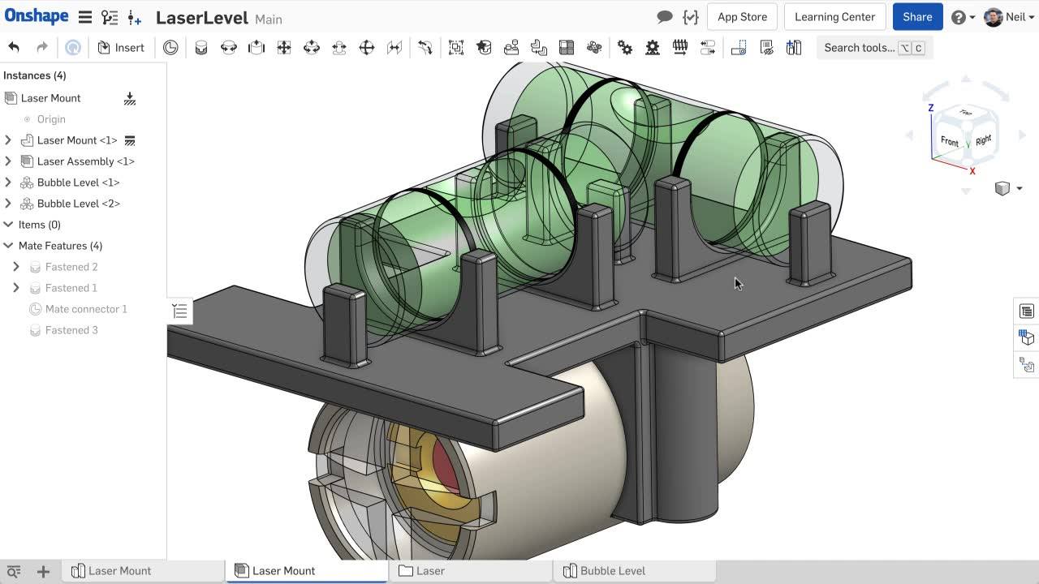
Task: Select the Screw relation tool
Action: point(680,48)
